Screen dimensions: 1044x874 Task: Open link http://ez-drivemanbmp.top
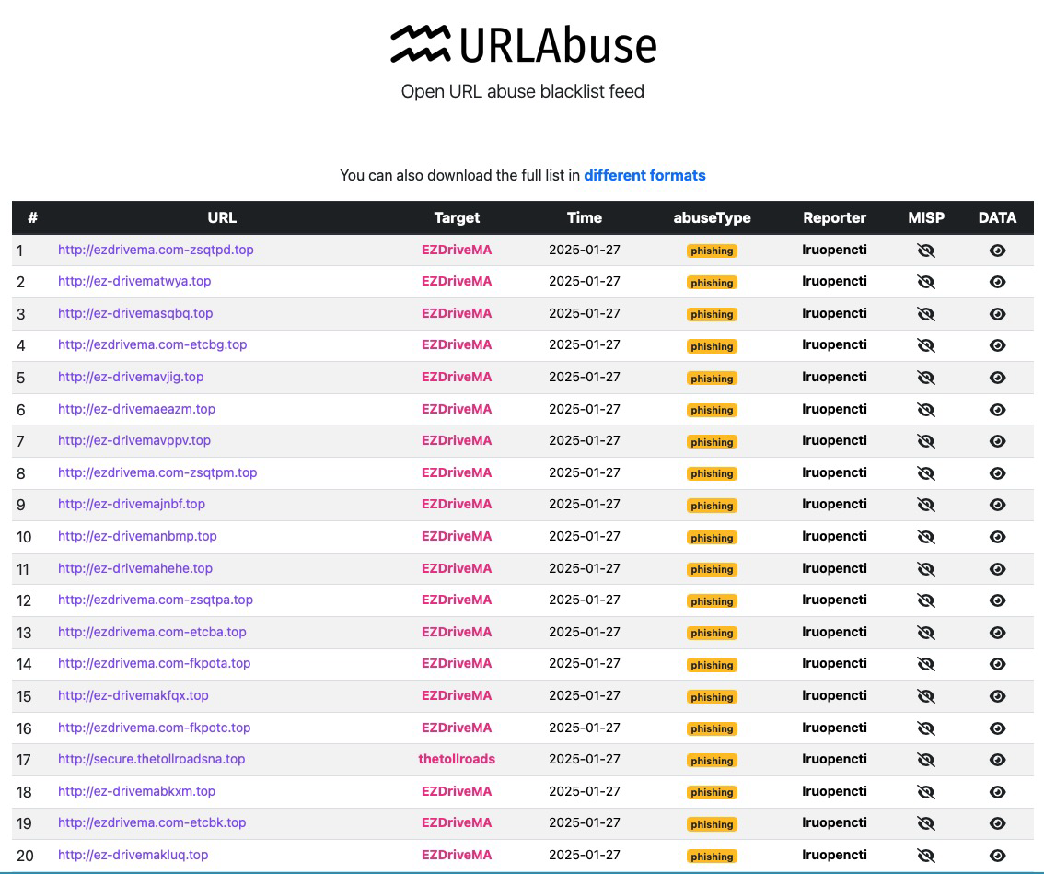[137, 536]
